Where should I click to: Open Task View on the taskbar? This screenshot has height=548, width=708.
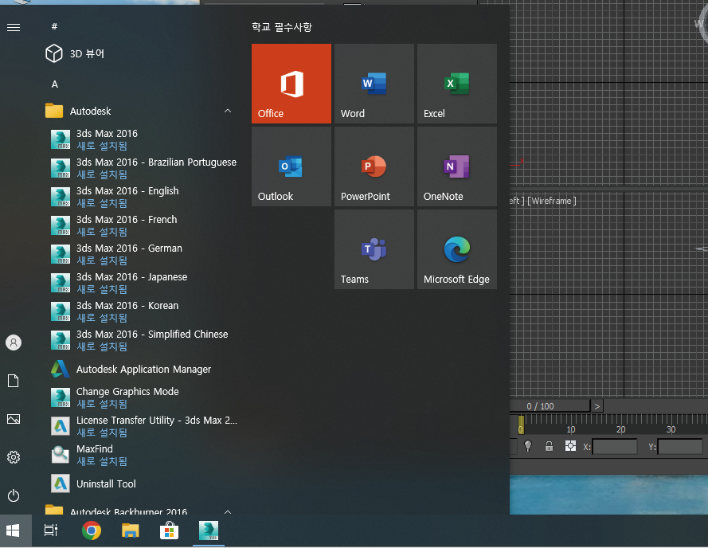click(51, 530)
